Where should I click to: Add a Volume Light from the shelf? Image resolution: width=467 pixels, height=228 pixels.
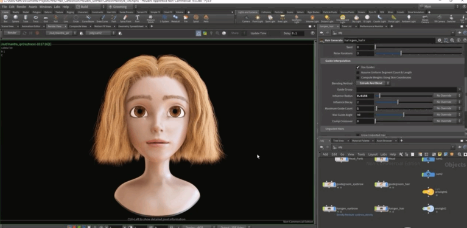tap(312, 18)
